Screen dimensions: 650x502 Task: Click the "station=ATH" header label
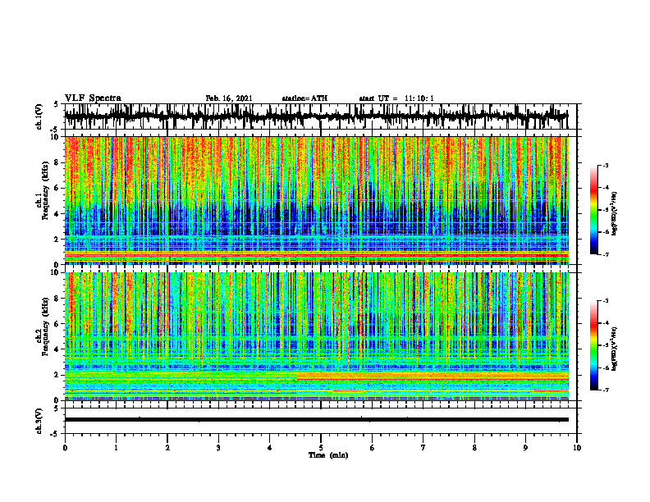[x=304, y=98]
